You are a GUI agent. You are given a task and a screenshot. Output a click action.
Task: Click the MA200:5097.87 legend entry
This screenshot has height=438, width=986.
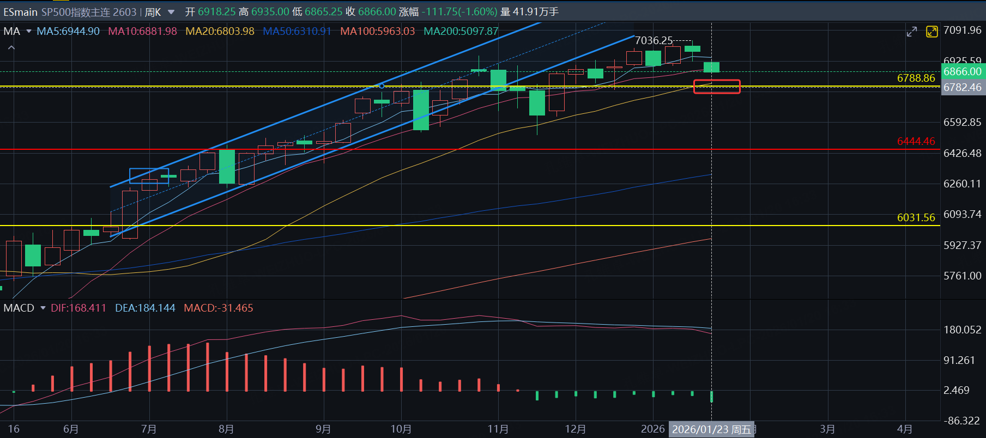[461, 32]
